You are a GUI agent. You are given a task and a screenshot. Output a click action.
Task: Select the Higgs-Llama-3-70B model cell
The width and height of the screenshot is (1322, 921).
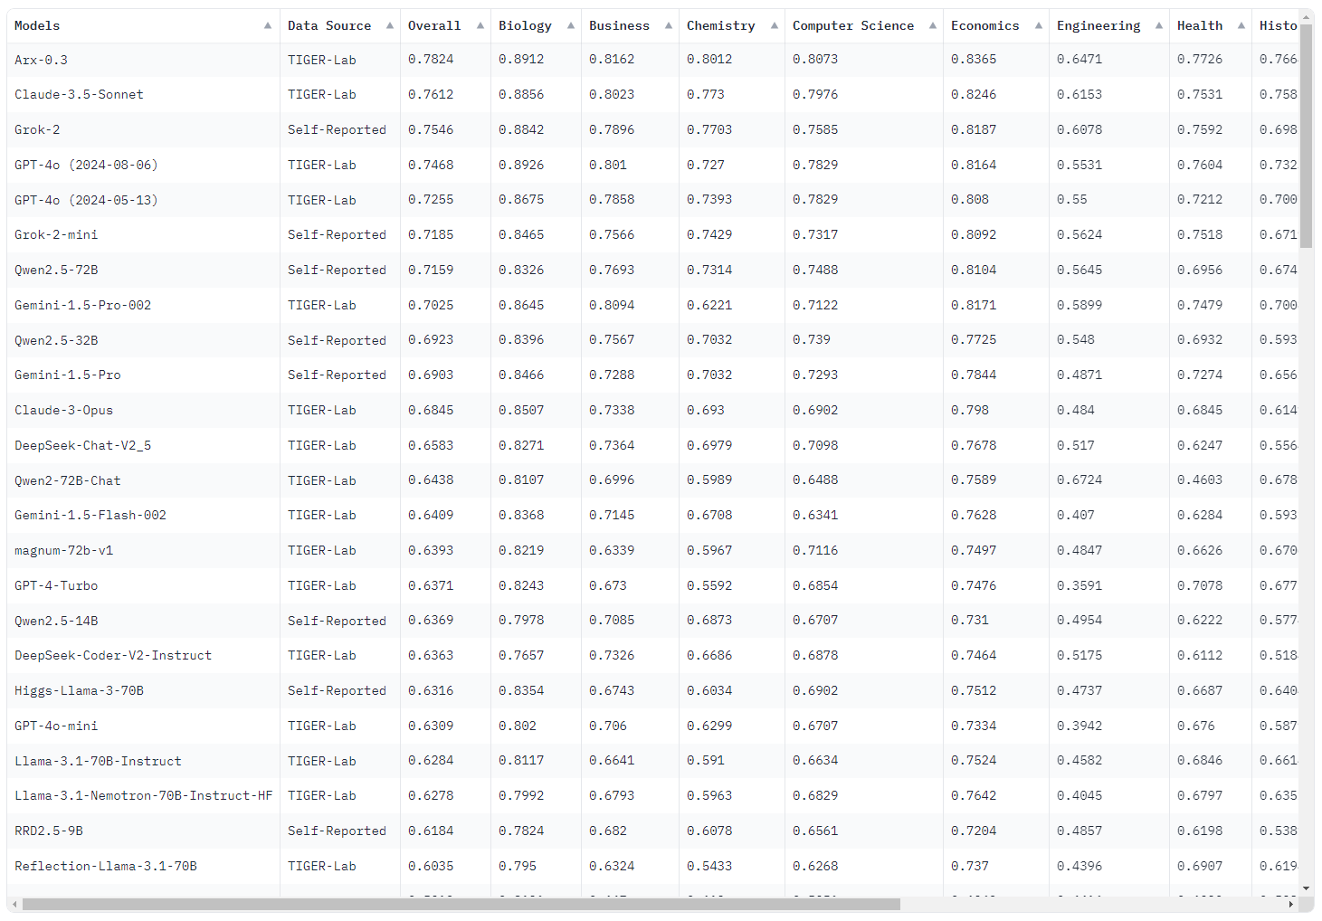tap(143, 690)
